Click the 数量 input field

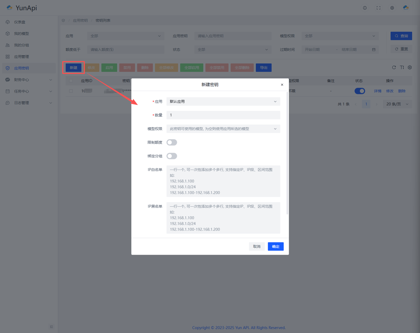point(223,115)
